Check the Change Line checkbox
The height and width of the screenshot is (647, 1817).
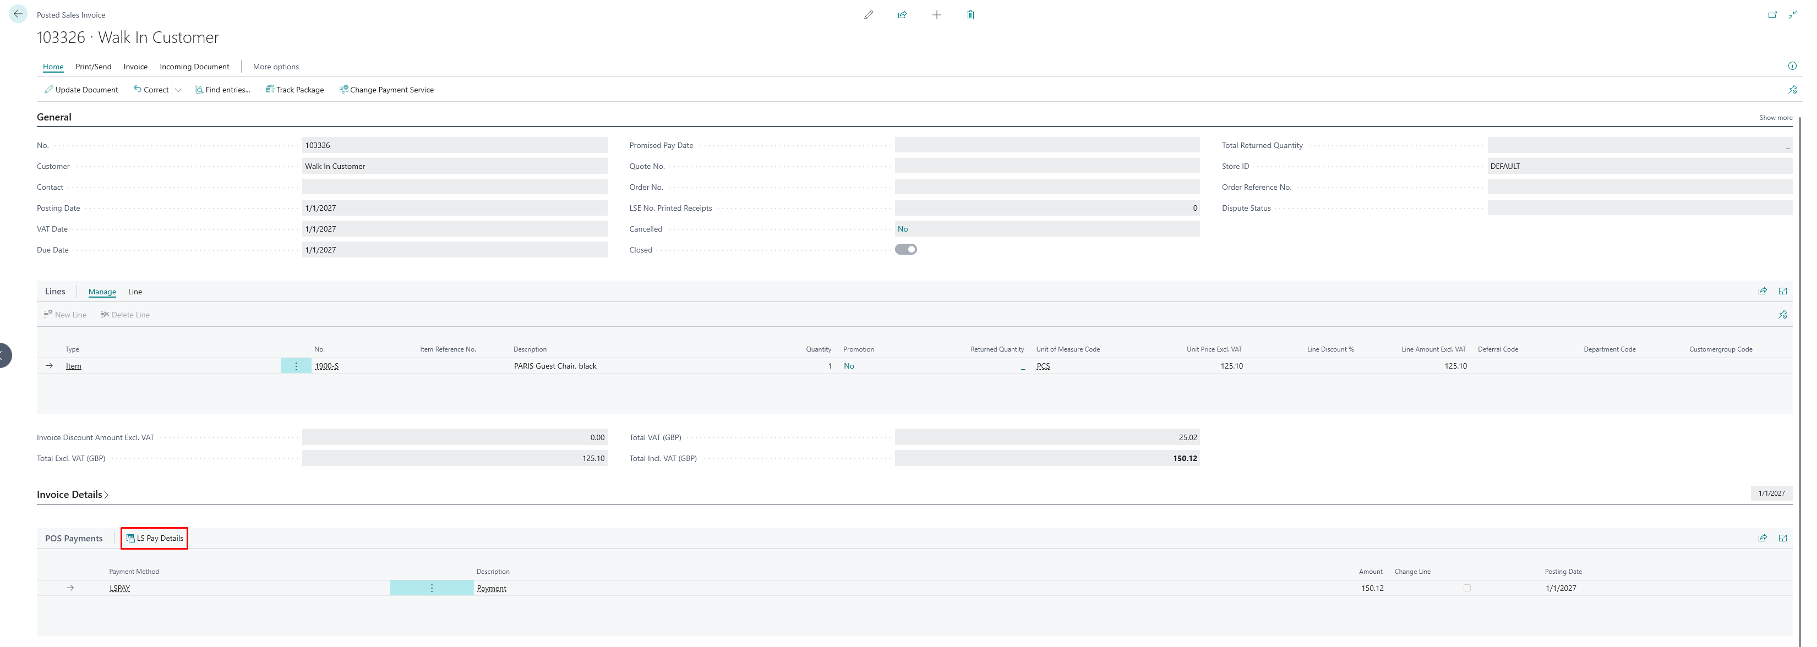point(1466,588)
